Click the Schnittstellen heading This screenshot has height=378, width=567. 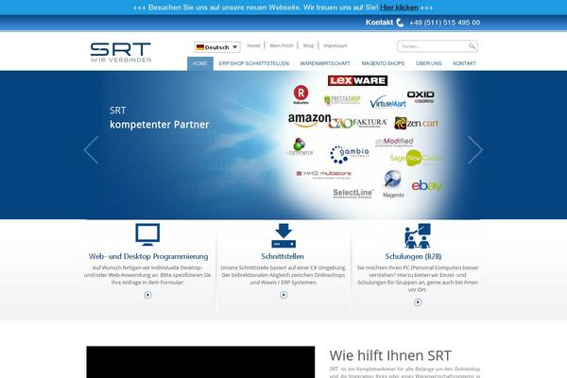283,256
